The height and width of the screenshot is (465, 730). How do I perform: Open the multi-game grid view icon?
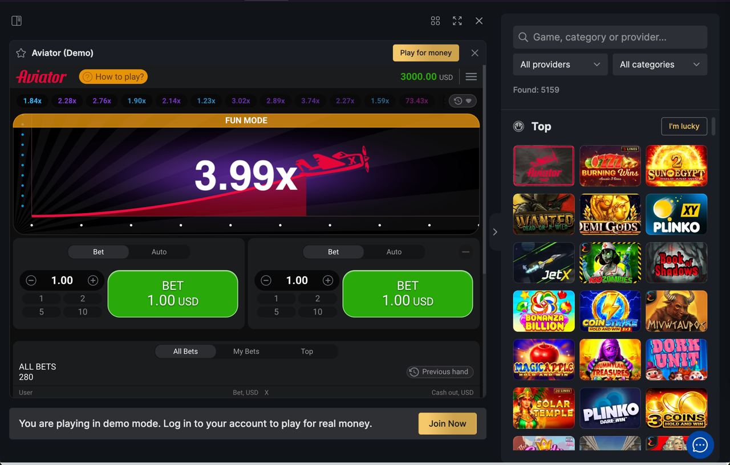coord(435,21)
